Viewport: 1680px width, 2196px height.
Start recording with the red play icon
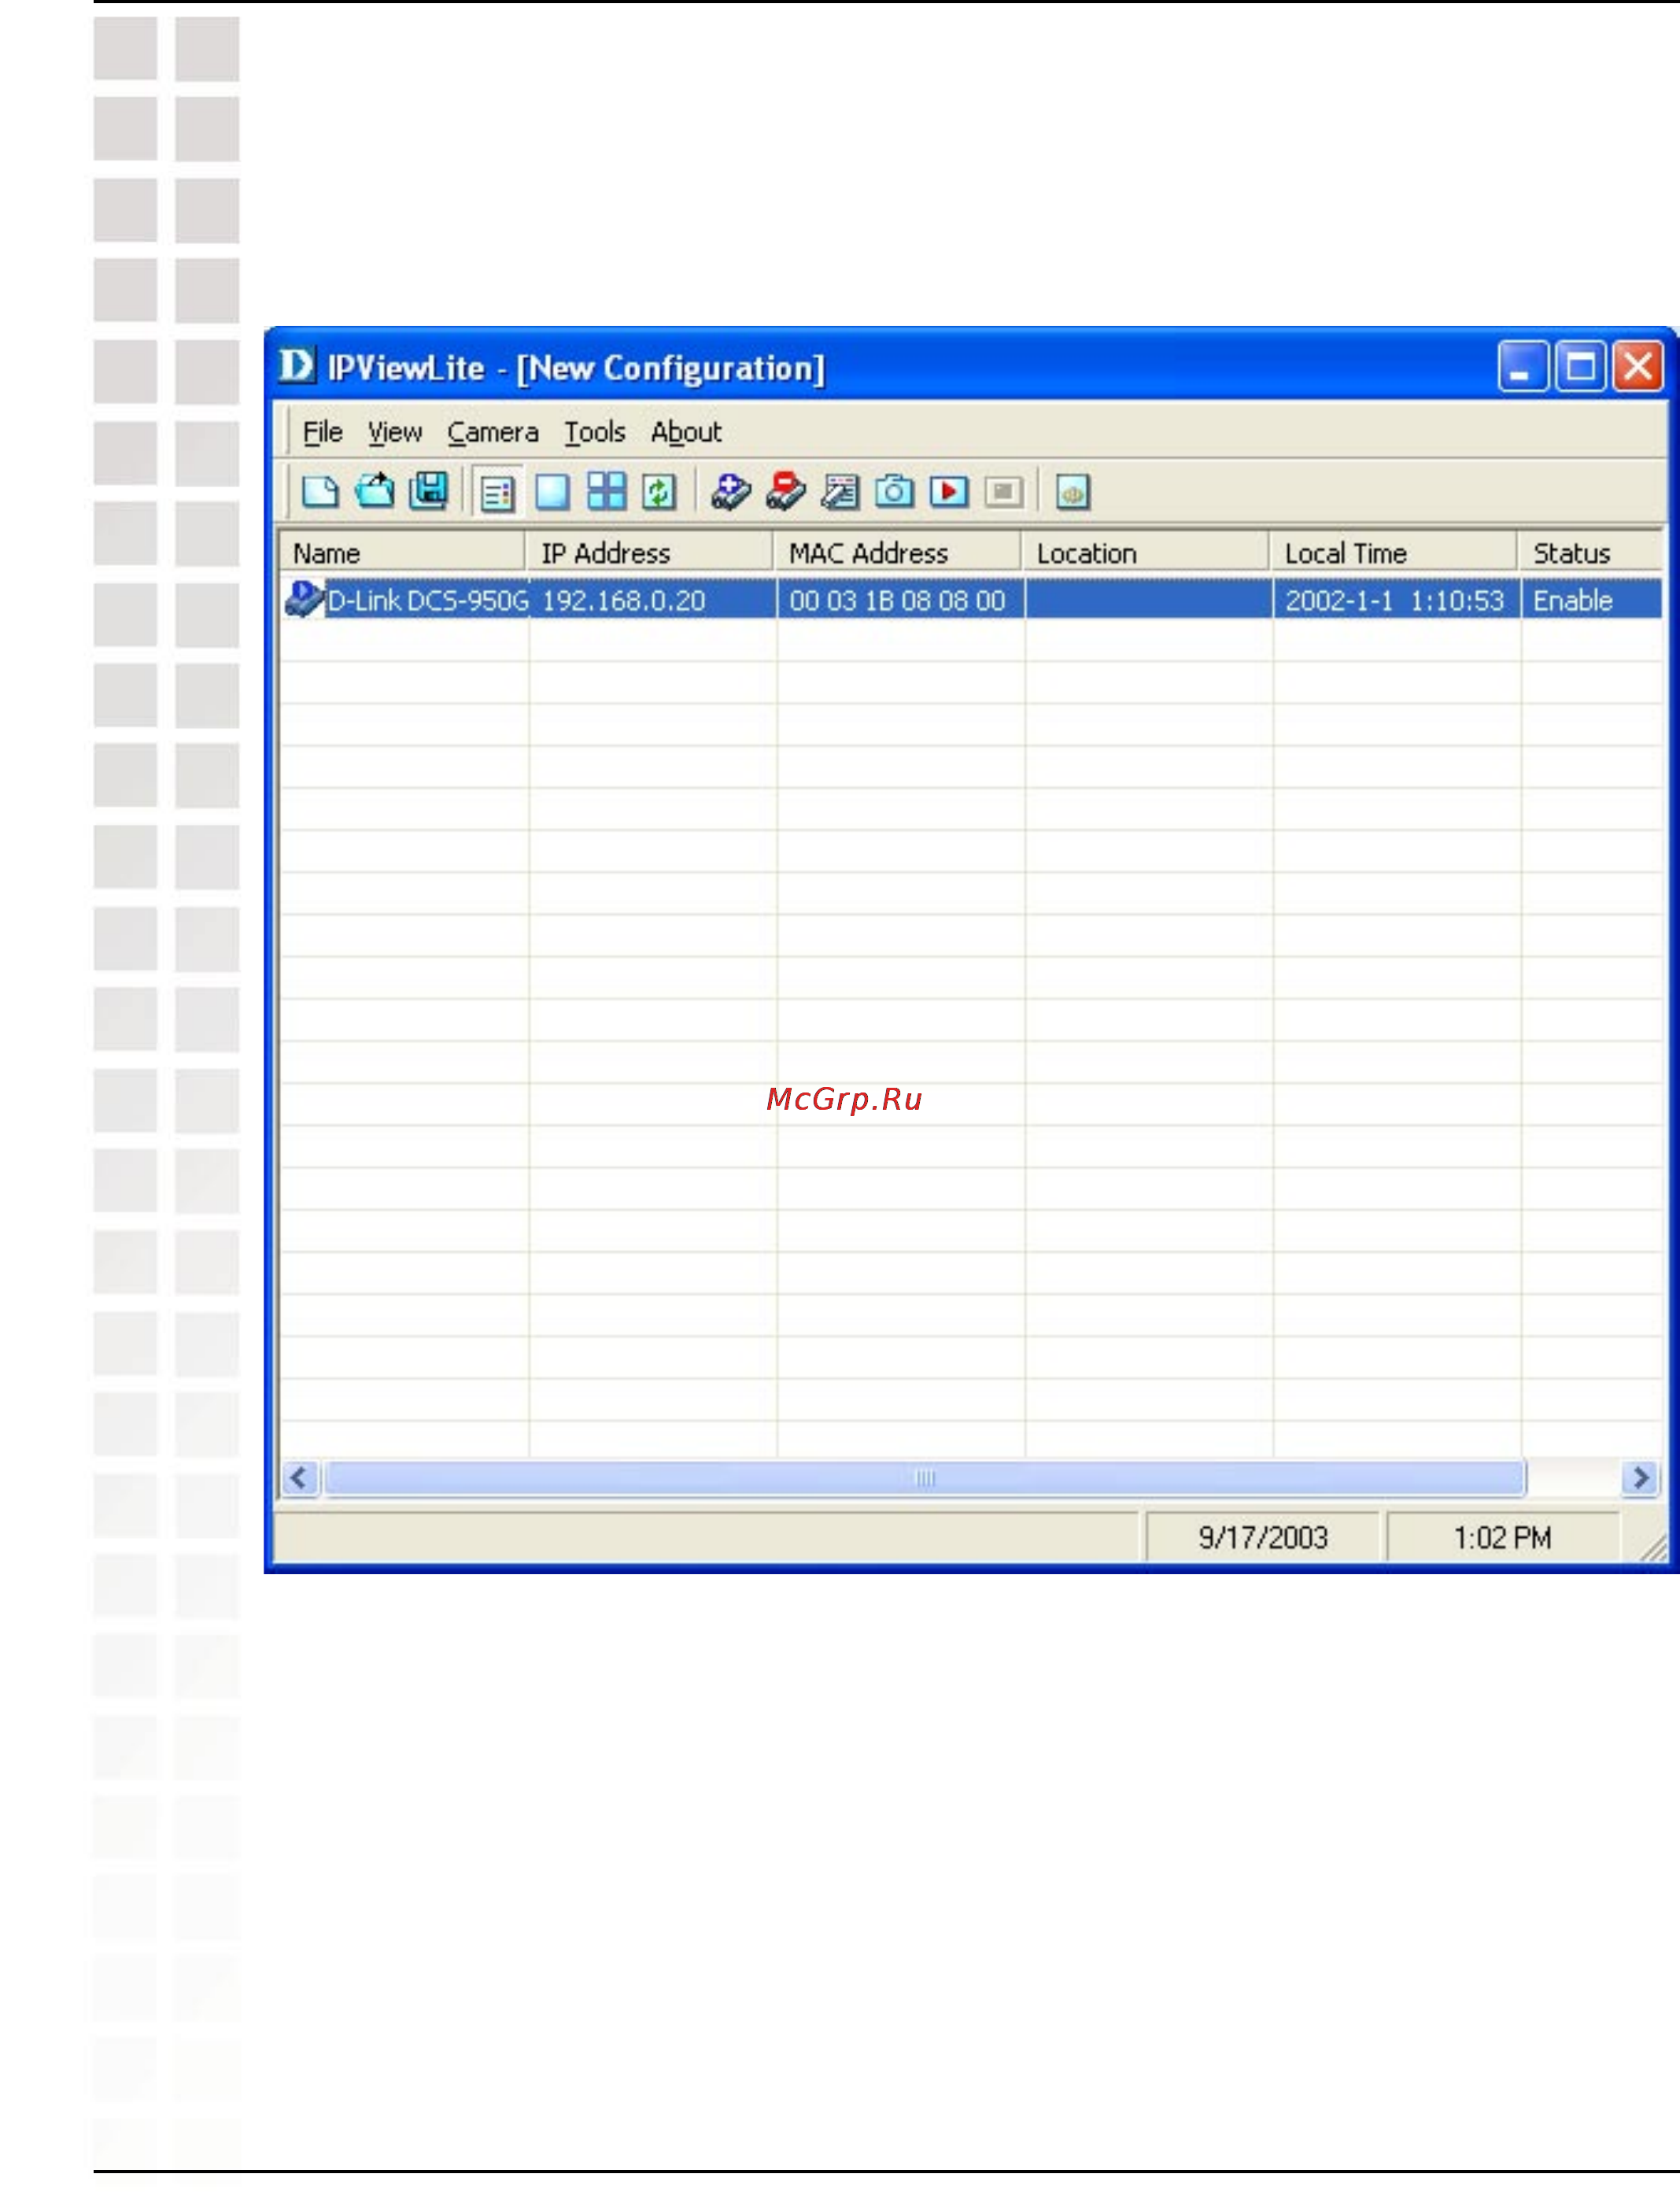coord(949,492)
